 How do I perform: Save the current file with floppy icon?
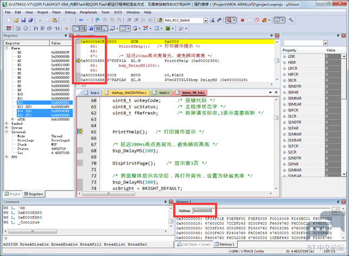tap(23, 20)
